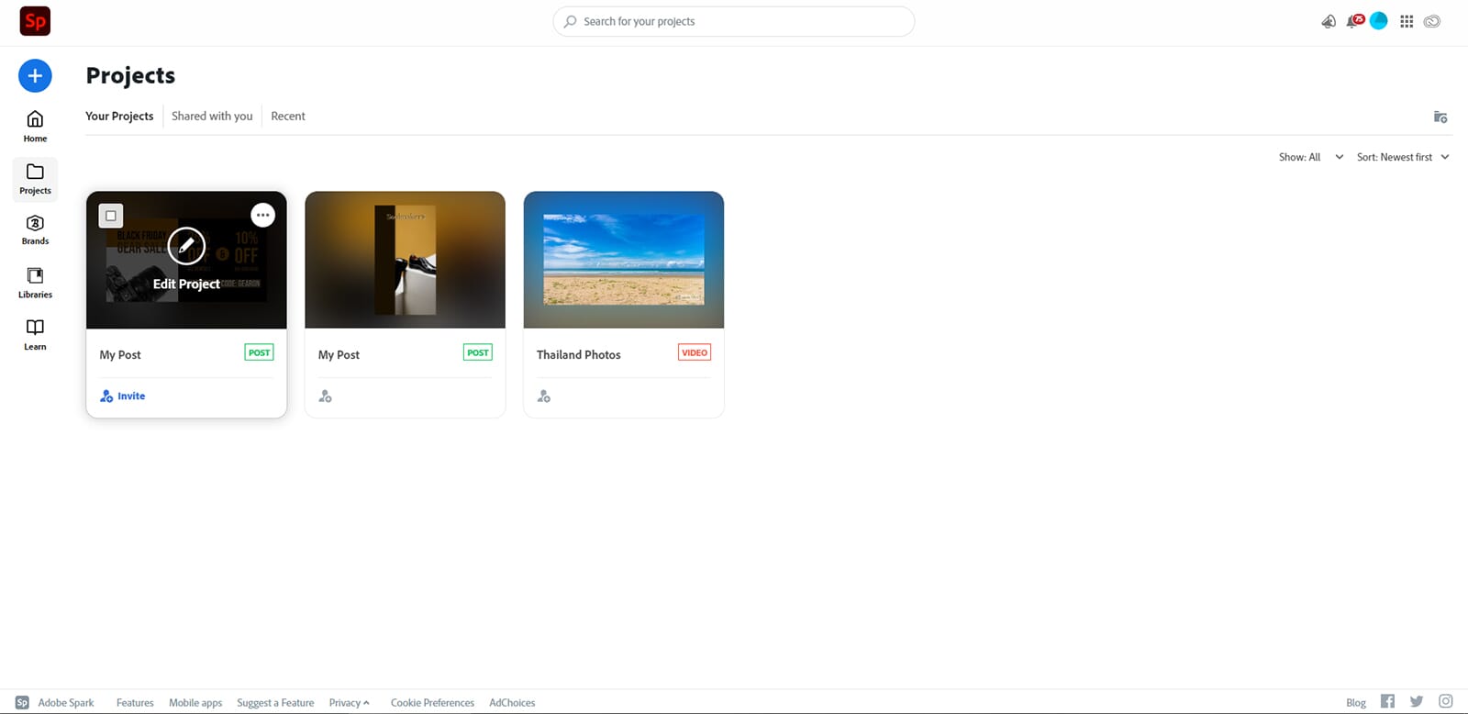This screenshot has width=1468, height=714.
Task: Open Cookie Preferences link
Action: point(432,703)
